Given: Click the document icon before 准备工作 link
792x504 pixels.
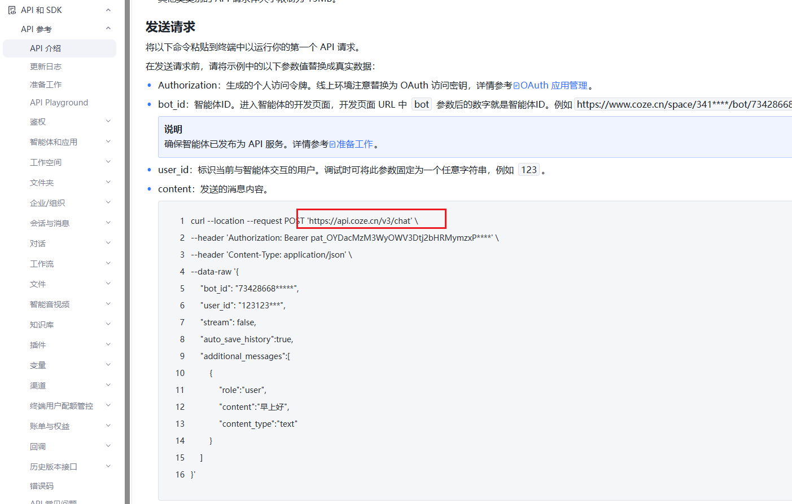Looking at the screenshot, I should tap(332, 144).
